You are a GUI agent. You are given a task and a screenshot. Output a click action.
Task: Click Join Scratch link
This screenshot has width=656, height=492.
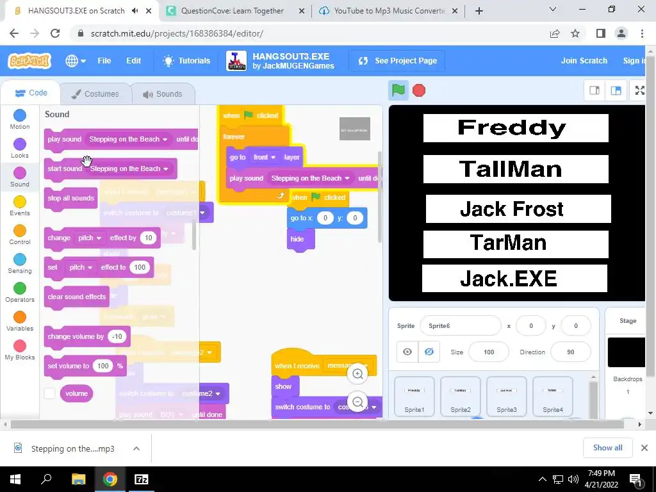point(584,61)
